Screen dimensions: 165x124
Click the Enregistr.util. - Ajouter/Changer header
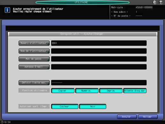[x=83, y=34]
